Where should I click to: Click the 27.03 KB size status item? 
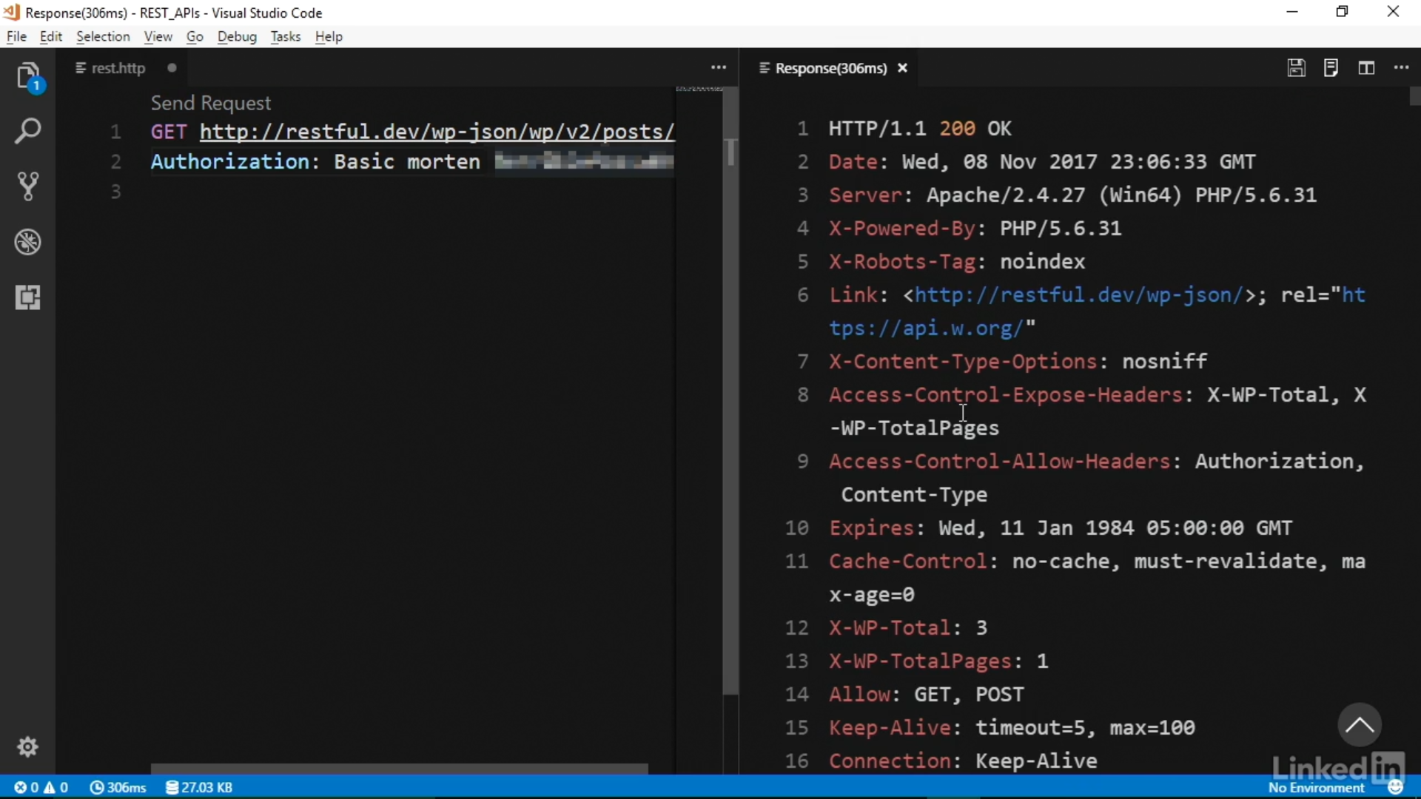[x=199, y=787]
